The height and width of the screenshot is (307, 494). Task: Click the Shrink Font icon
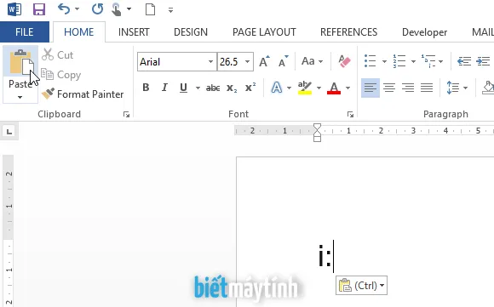[x=284, y=61]
